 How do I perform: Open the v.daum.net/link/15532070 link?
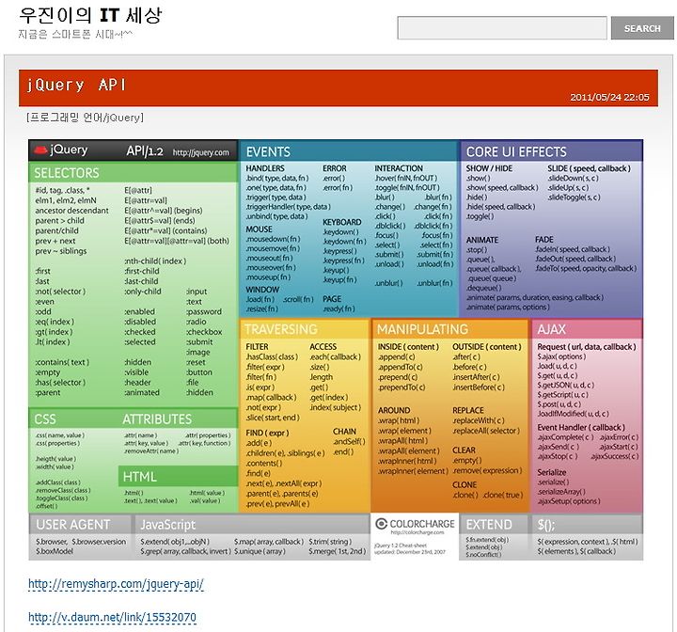[x=112, y=617]
